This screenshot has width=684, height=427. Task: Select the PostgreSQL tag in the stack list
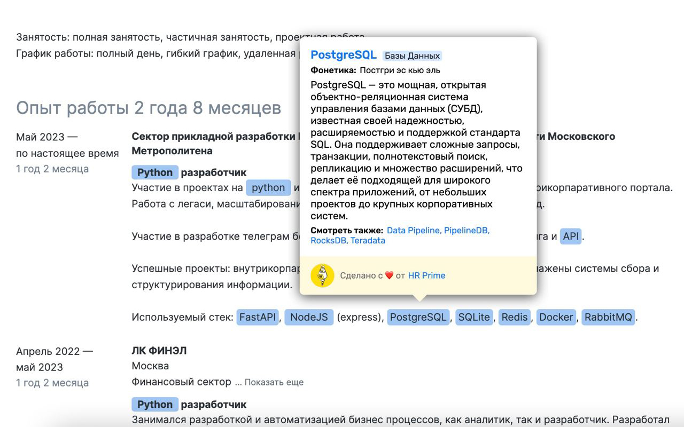pos(418,317)
